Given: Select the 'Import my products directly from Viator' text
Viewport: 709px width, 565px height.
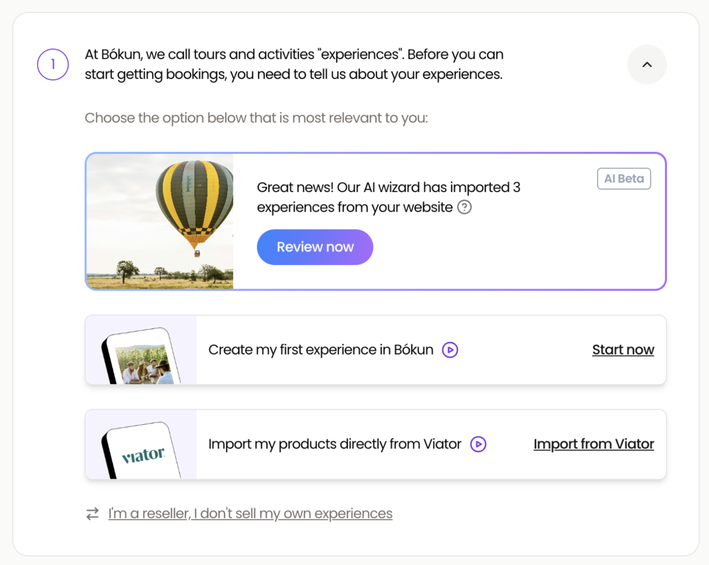Looking at the screenshot, I should tap(334, 444).
